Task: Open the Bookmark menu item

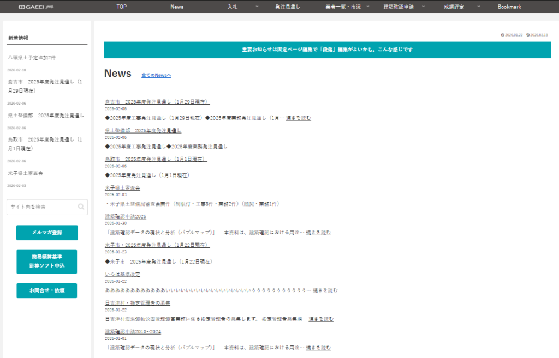Action: (509, 7)
